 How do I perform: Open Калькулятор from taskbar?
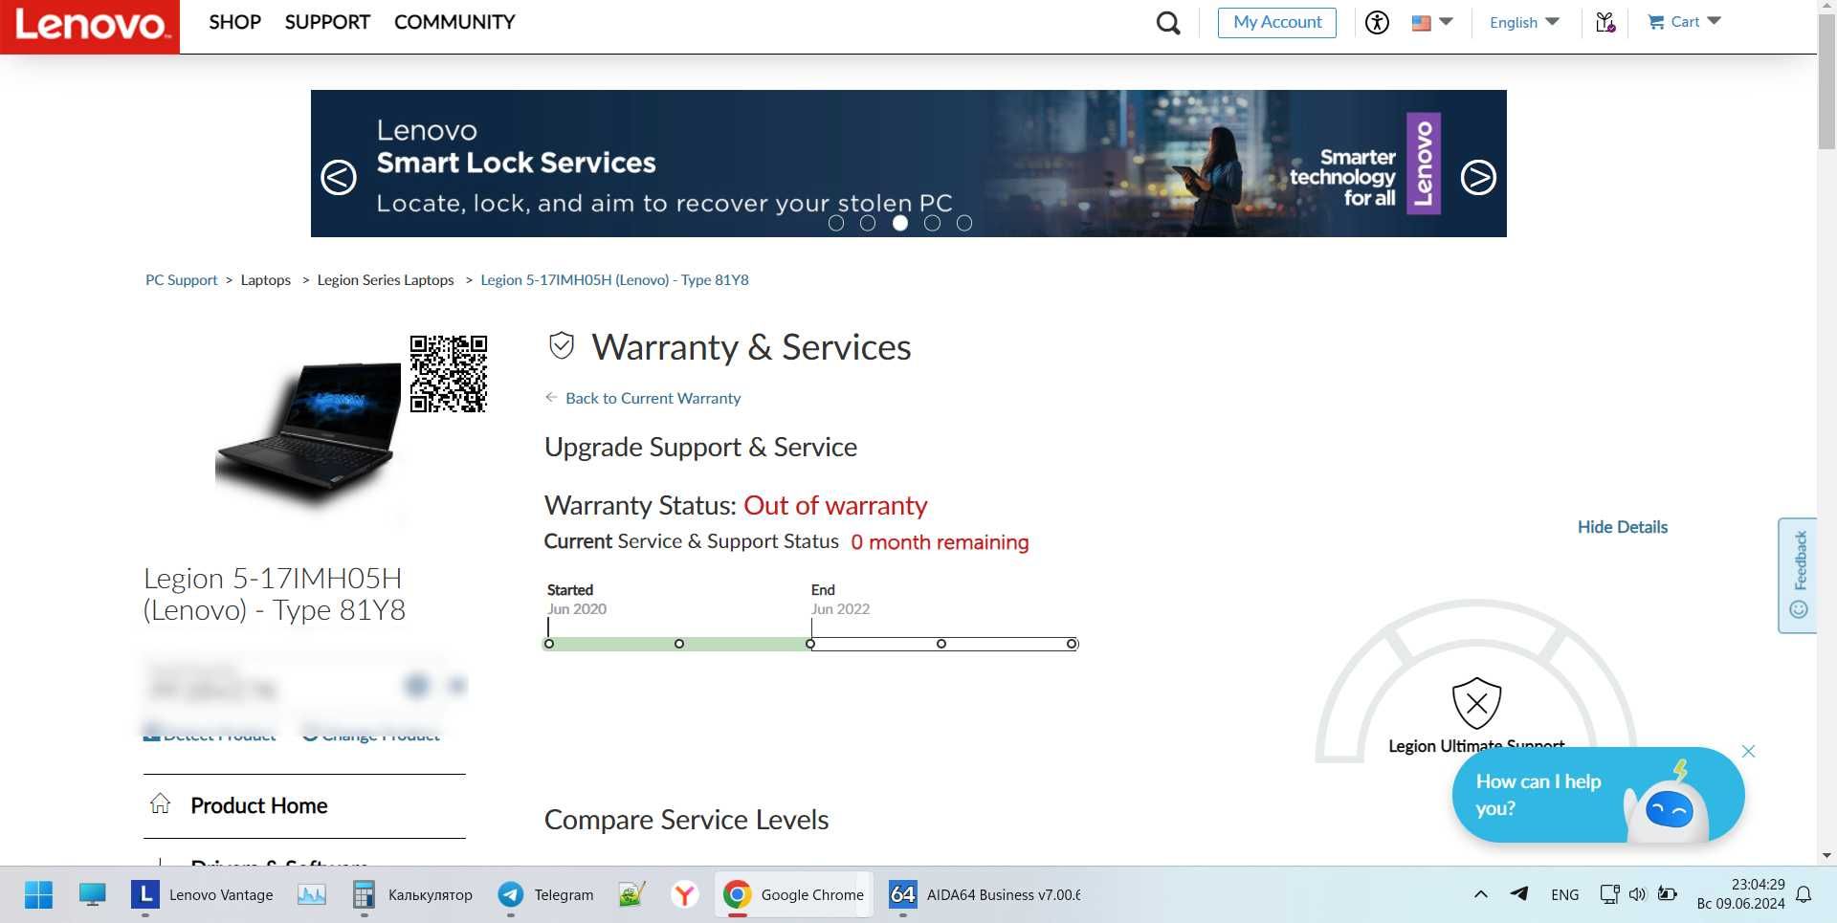pos(412,895)
